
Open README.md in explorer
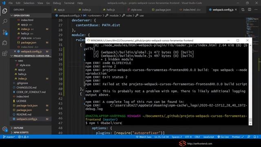point(24,114)
